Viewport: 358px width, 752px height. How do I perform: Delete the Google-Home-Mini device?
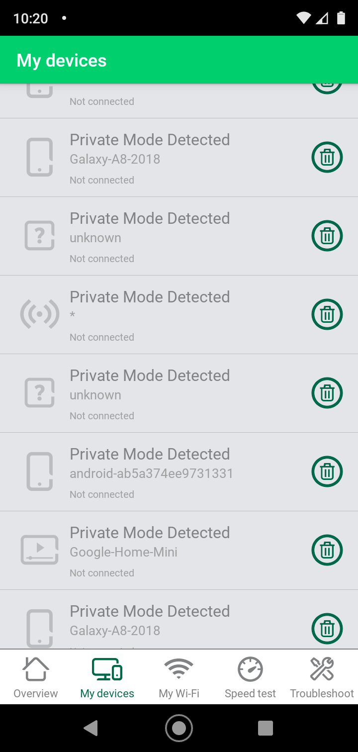tap(327, 550)
